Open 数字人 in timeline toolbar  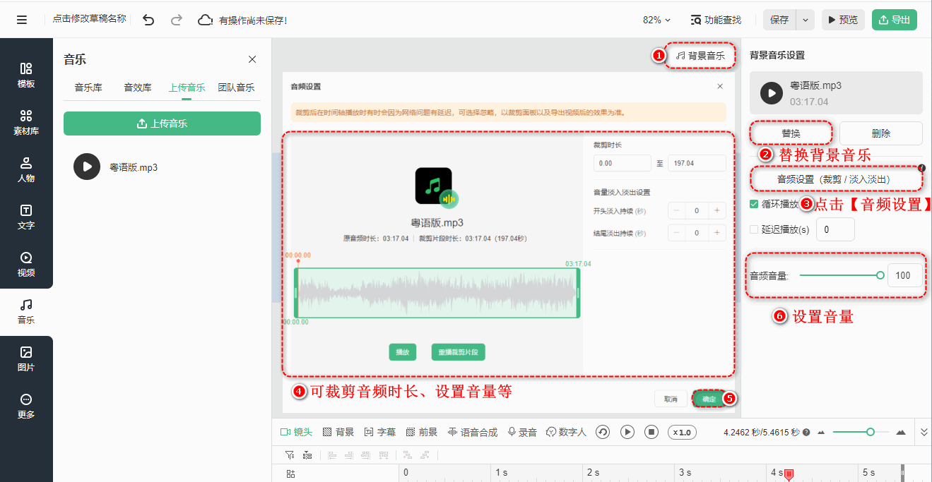566,432
